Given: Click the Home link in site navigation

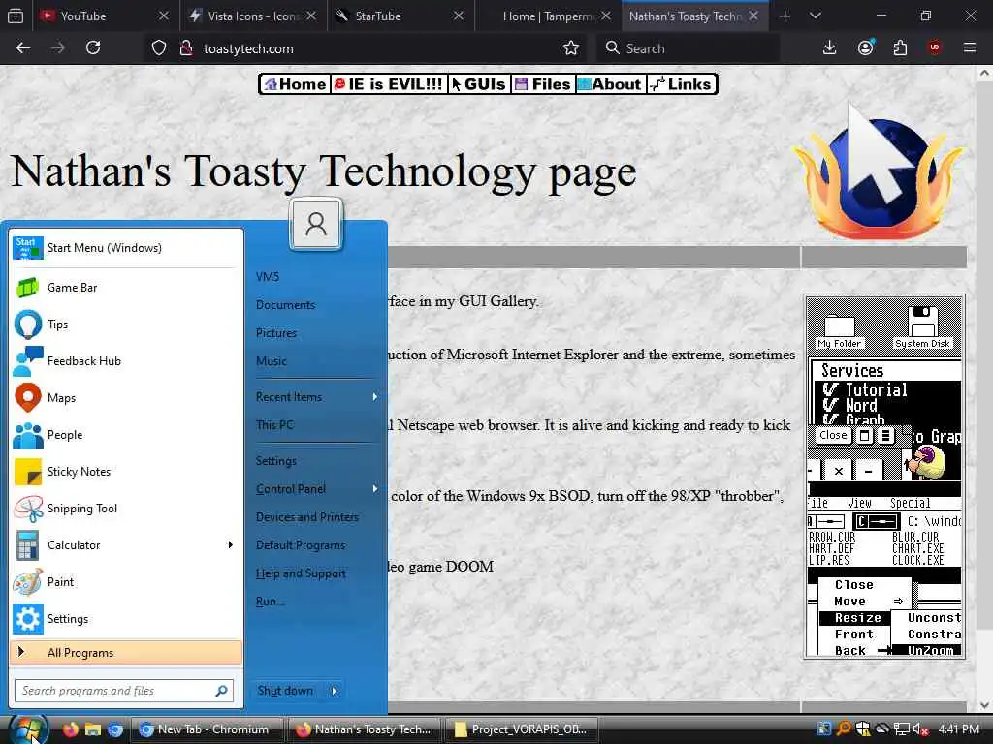Looking at the screenshot, I should pyautogui.click(x=295, y=84).
